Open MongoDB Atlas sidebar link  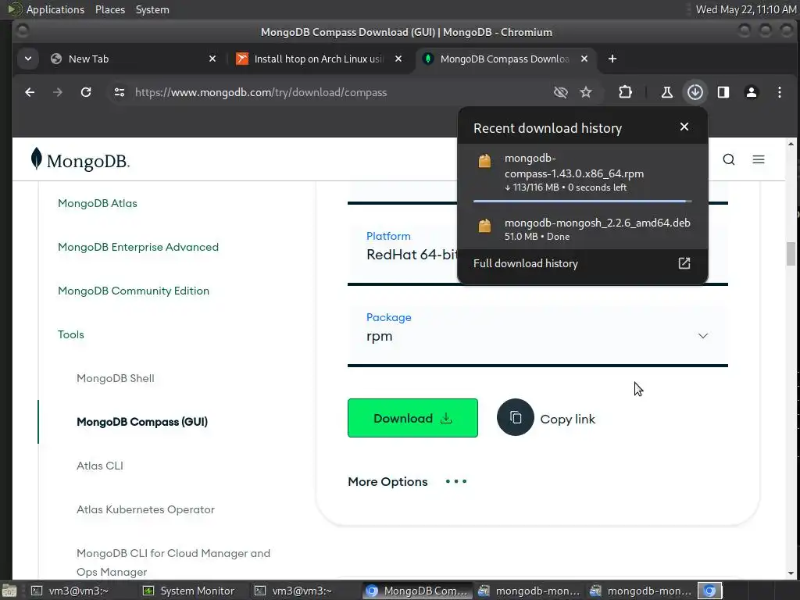[98, 203]
